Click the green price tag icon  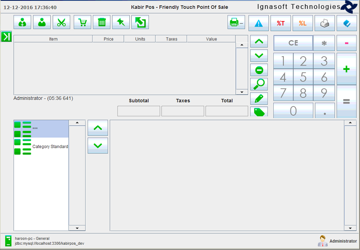[259, 112]
